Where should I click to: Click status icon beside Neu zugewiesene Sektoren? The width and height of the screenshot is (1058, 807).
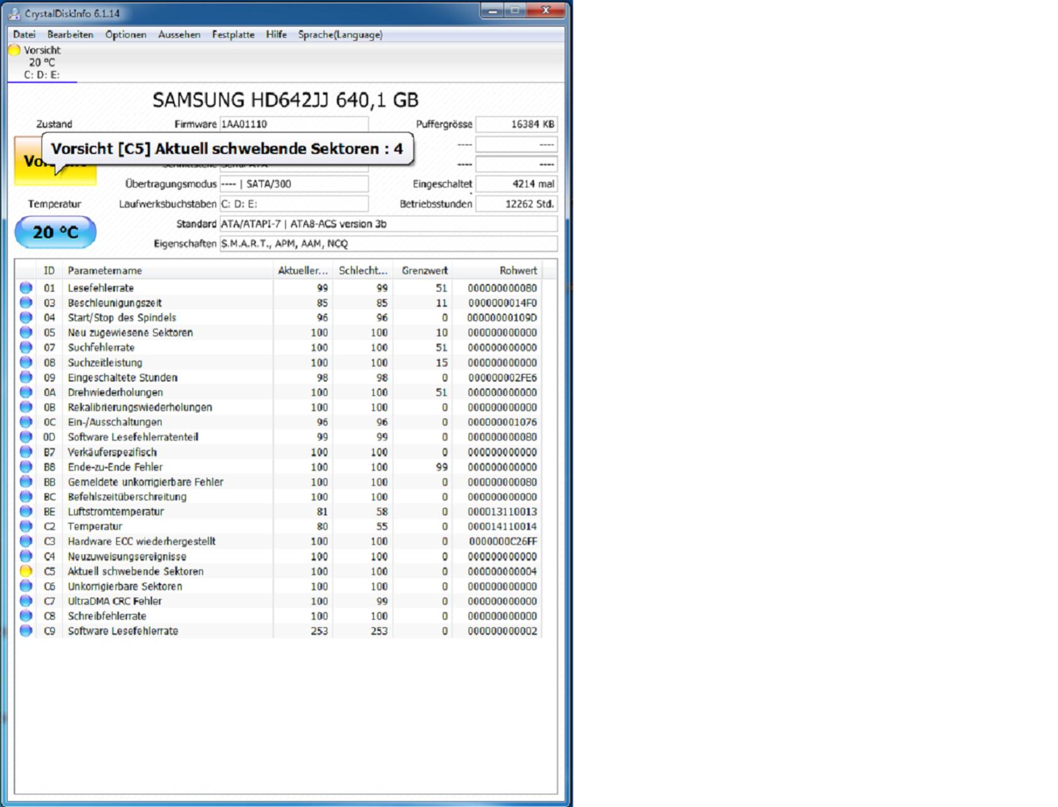tap(26, 332)
